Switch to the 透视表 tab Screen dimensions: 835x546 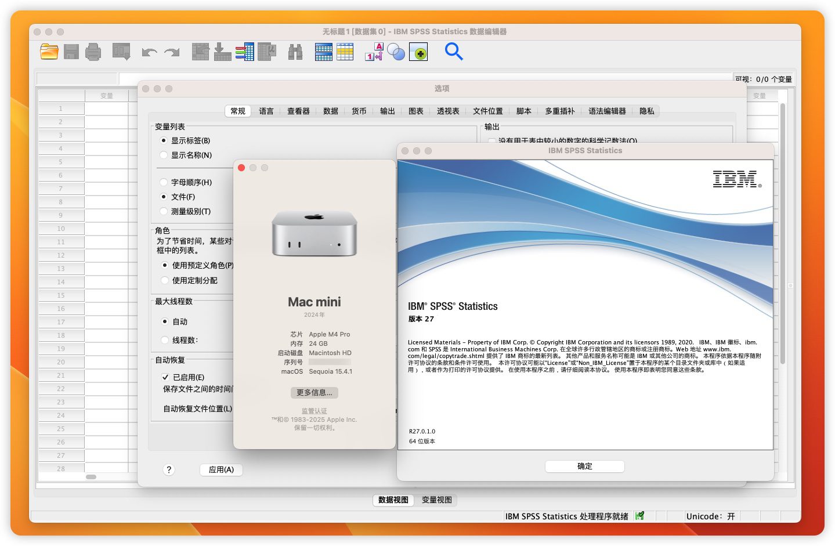pos(448,111)
